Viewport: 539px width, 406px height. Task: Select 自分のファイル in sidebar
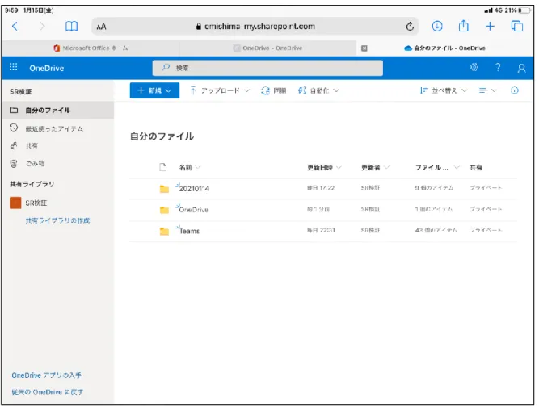point(57,111)
